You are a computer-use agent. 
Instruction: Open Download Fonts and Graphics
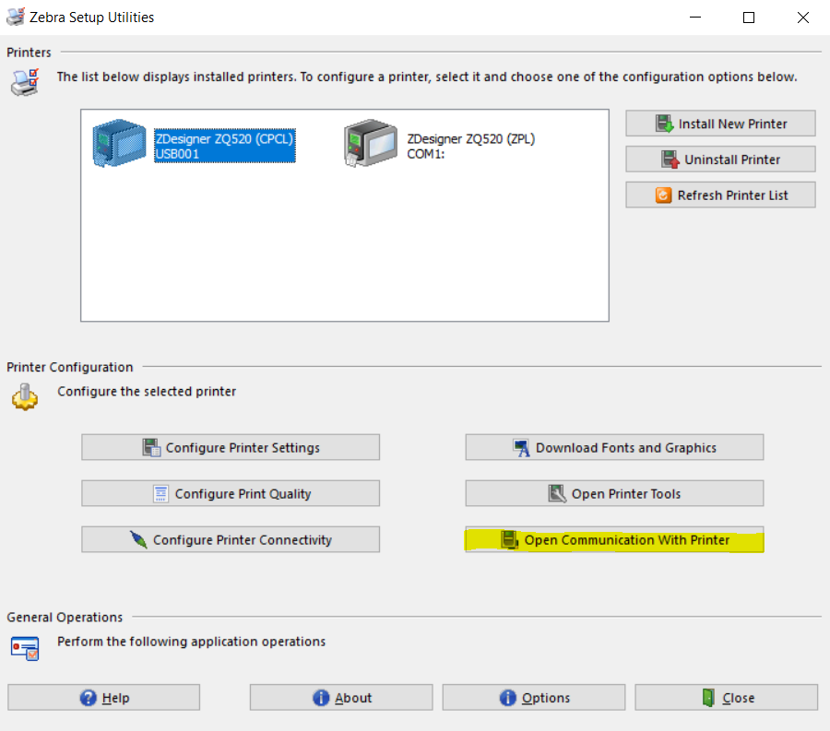[614, 448]
